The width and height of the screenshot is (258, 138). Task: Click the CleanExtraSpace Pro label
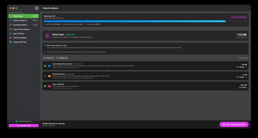[x=25, y=121]
